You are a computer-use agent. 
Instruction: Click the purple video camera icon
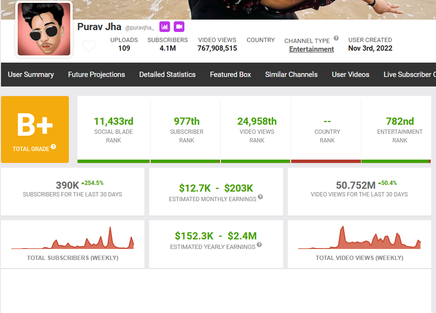[x=179, y=27]
